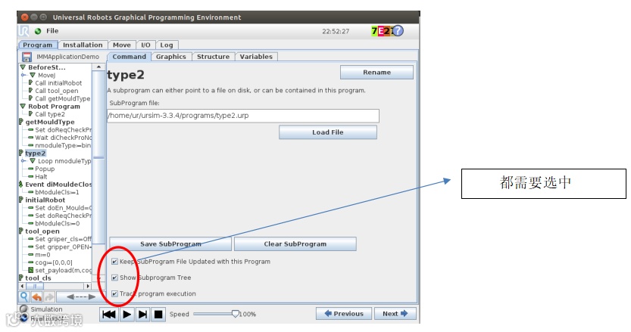Step the program forward

142,315
